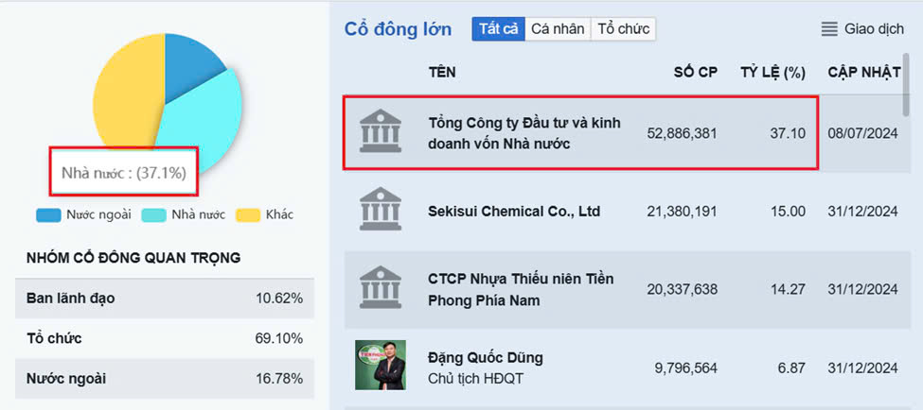Click institution icon for Tổng Công ty Đầu tư
This screenshot has width=923, height=410.
381,133
